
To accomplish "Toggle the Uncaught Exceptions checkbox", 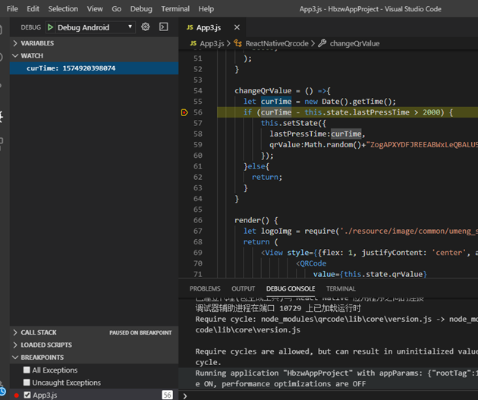I will click(27, 383).
